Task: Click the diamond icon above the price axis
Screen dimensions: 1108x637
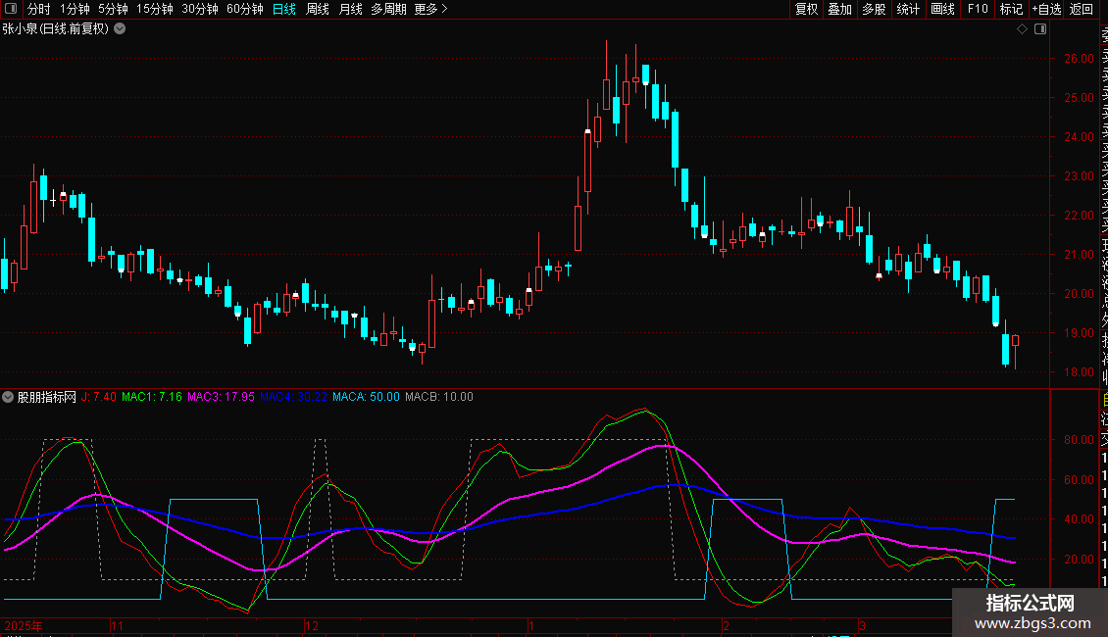Action: [x=1022, y=29]
